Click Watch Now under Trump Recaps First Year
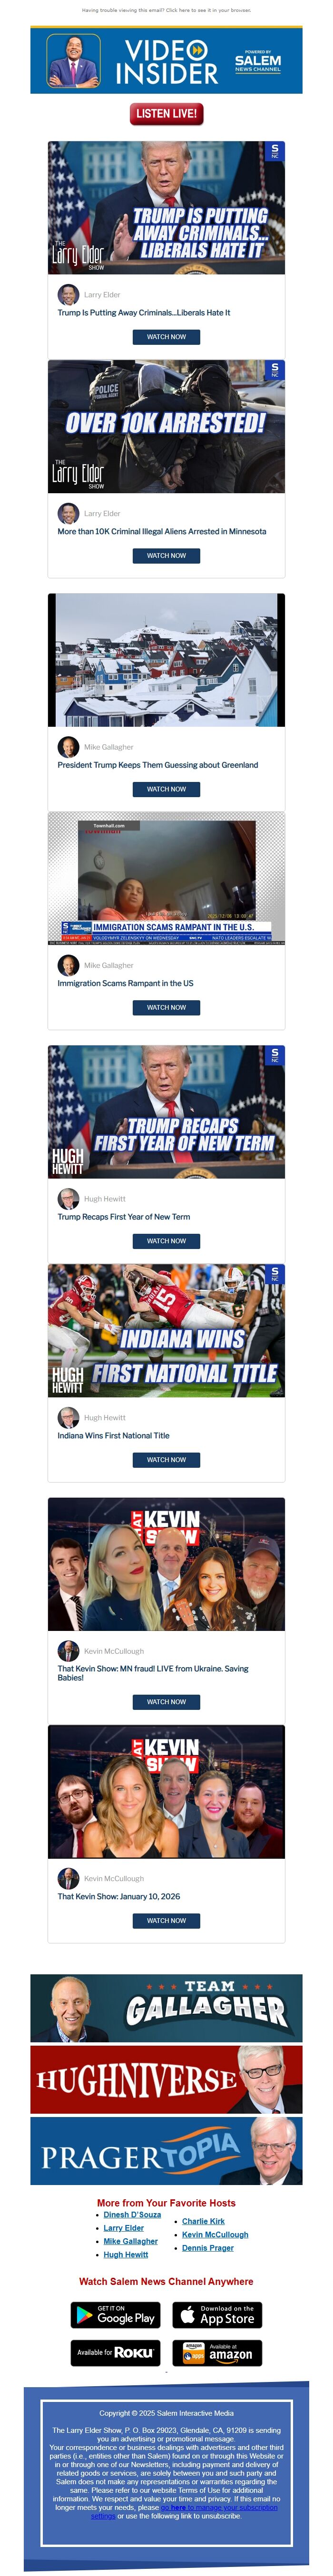Image resolution: width=333 pixels, height=2576 pixels. click(x=166, y=1241)
